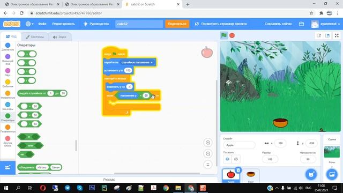
Task: Open the choose a sprite button
Action: 311,174
